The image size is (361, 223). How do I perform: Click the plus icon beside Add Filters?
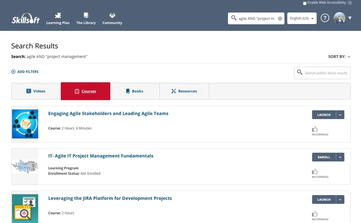[13, 72]
